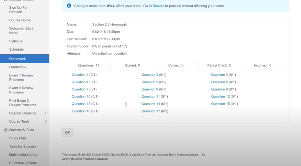Click the 'Partial Credit: 0' cell
The height and width of the screenshot is (166, 301).
[x=219, y=65]
